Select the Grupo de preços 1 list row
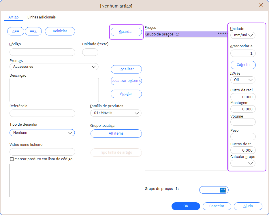The width and height of the screenshot is (269, 215). click(x=186, y=34)
